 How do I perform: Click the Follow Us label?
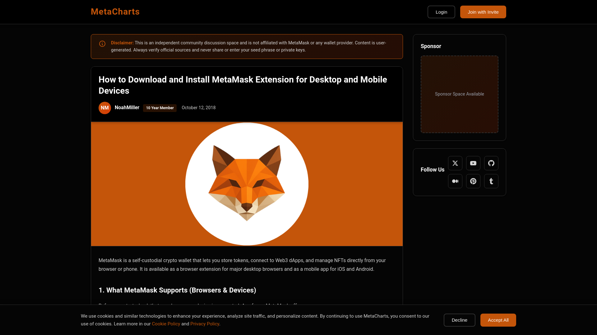(432, 170)
